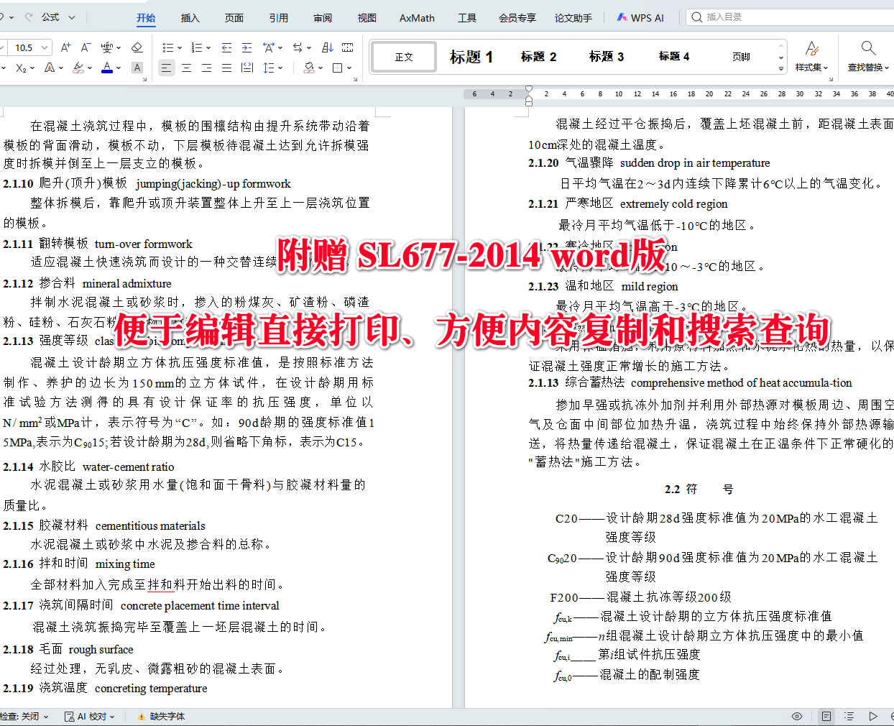
Task: Click the subscript X₂ icon
Action: [x=22, y=68]
